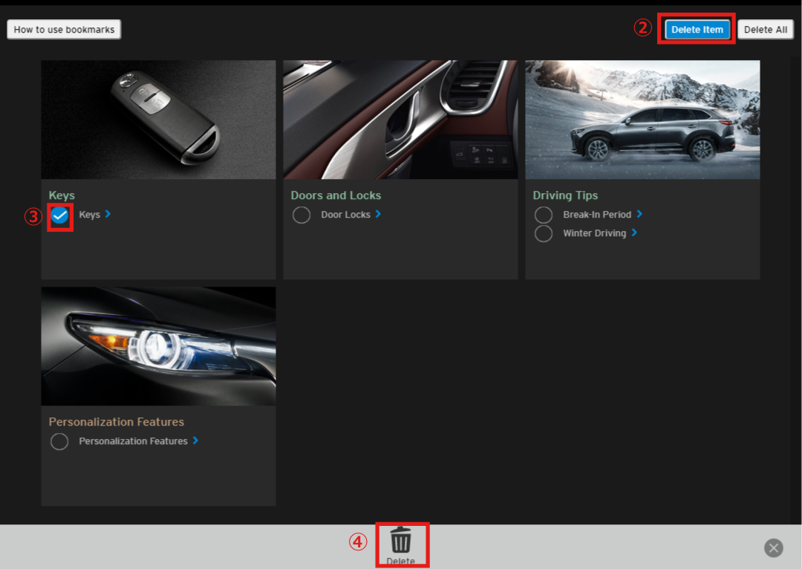Image resolution: width=802 pixels, height=569 pixels.
Task: Select the Personalization Features bookmark circle
Action: 59,442
